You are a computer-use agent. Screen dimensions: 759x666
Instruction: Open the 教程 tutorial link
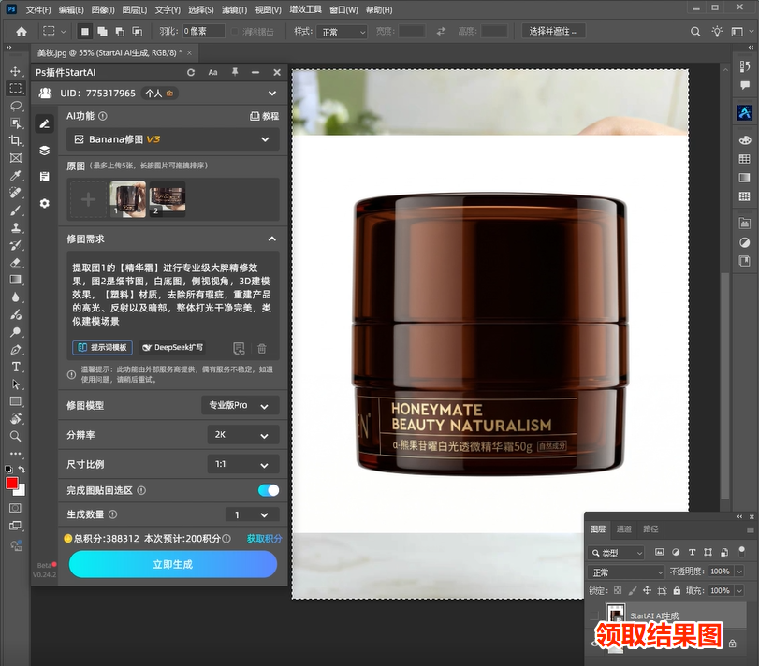pyautogui.click(x=264, y=116)
